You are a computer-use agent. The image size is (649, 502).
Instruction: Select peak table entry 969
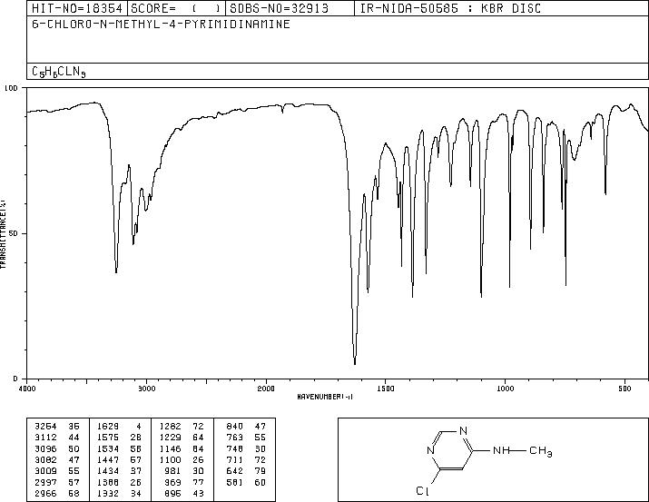point(173,483)
